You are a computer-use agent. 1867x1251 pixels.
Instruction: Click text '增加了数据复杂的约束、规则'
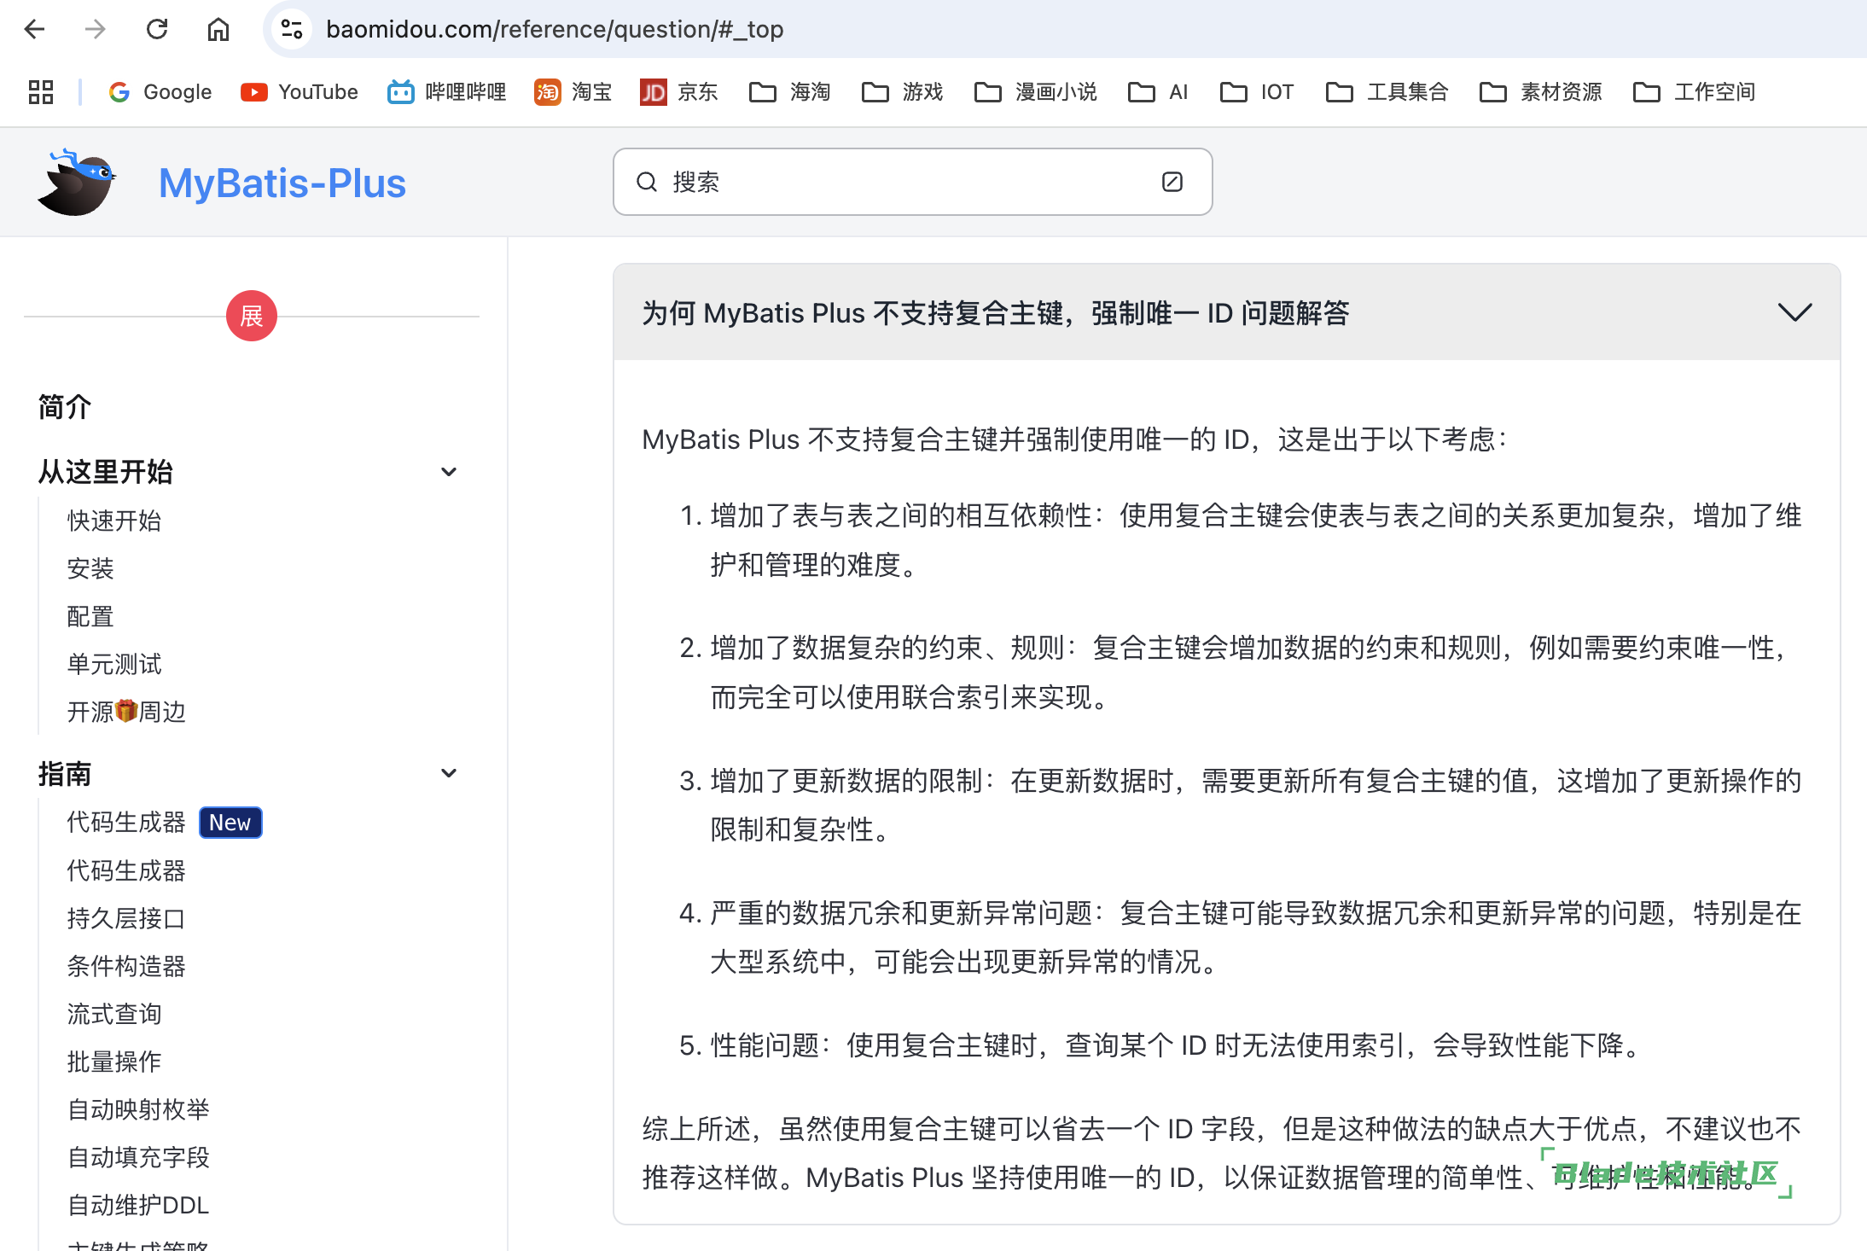887,648
